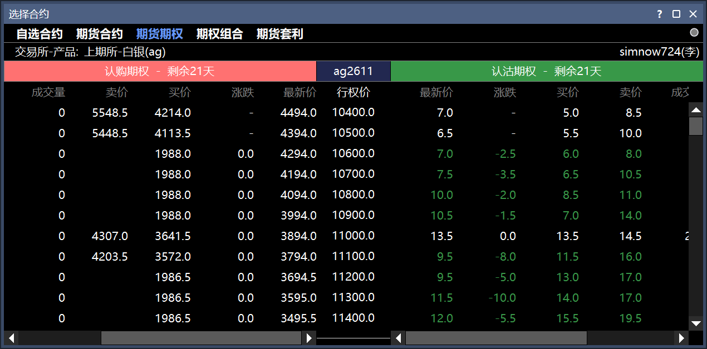Go to the 期权组合 tab

click(220, 34)
